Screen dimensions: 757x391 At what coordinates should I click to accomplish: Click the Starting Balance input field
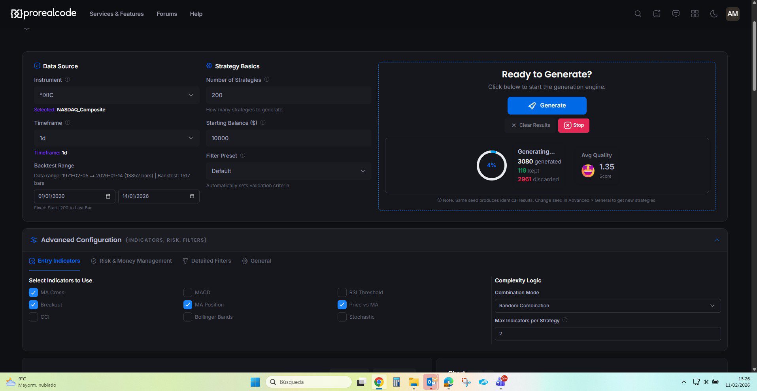tap(289, 138)
